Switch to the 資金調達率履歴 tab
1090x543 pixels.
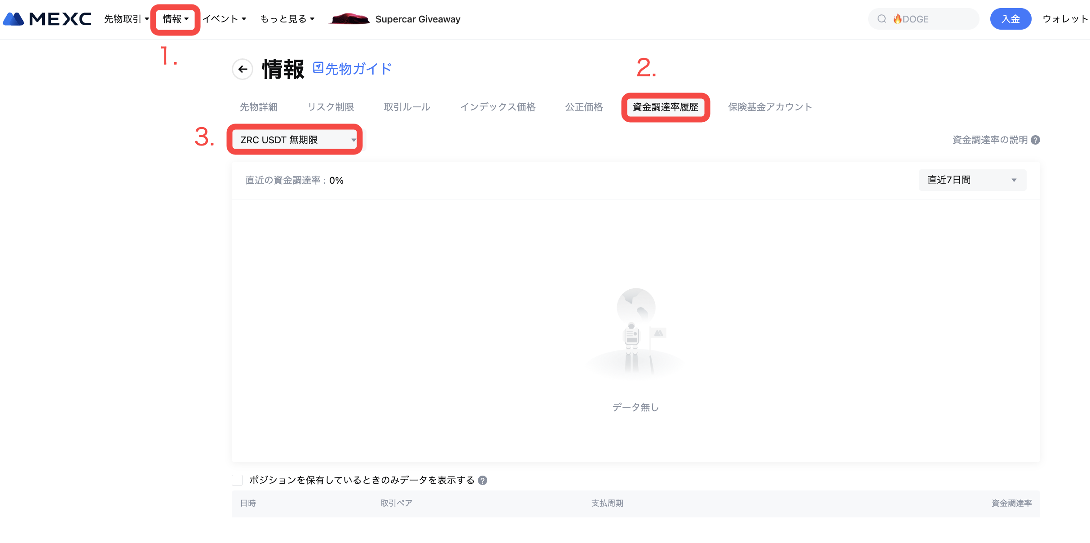pos(665,107)
